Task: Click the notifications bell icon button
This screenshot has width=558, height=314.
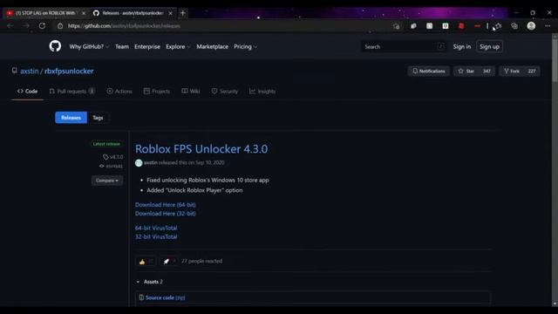Action: click(428, 72)
